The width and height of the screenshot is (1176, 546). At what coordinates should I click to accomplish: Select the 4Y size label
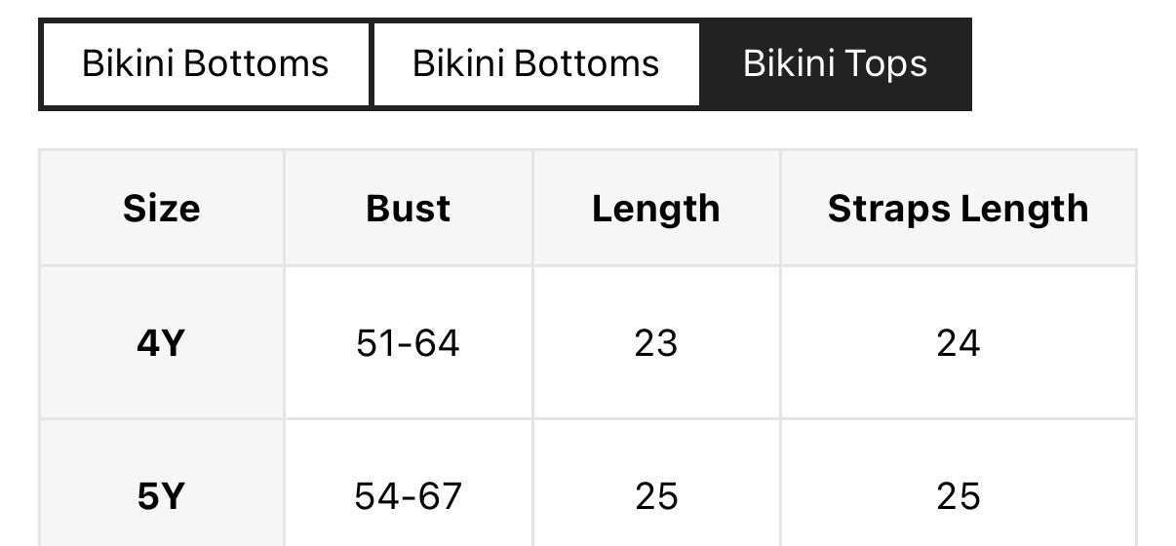[x=162, y=343]
